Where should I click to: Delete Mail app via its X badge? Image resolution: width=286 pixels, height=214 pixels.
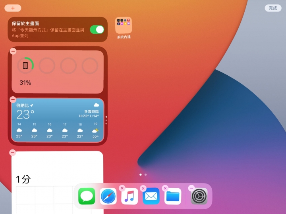143,188
